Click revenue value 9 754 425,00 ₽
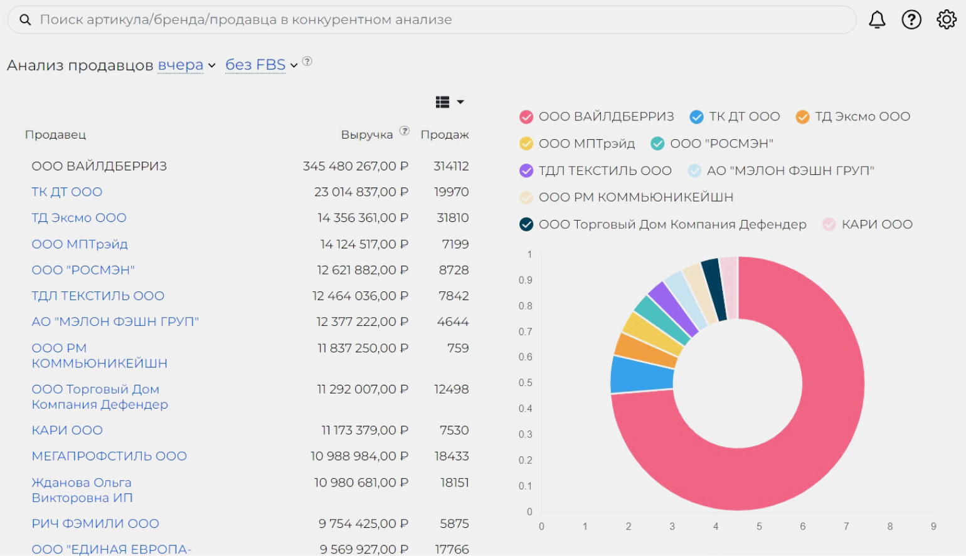 [364, 523]
